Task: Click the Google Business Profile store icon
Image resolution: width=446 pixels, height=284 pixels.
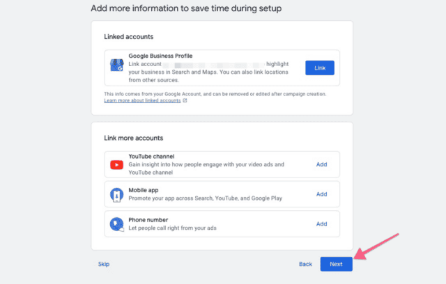Action: click(117, 65)
